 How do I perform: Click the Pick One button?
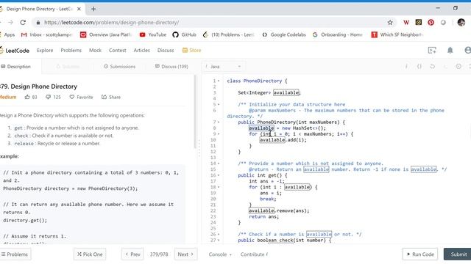click(x=90, y=254)
